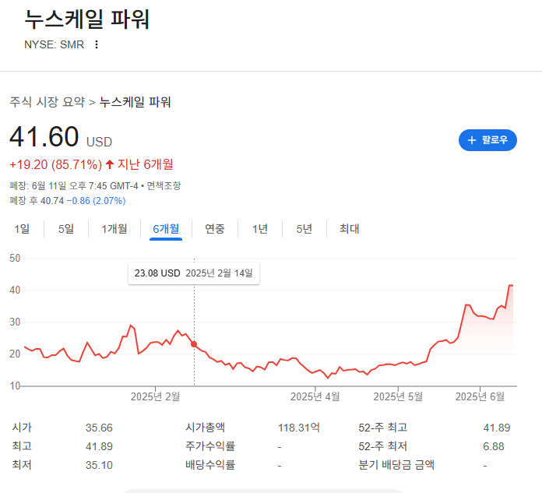The height and width of the screenshot is (493, 542).
Task: Click the 2025년 6월 axis label
Action: pos(480,396)
